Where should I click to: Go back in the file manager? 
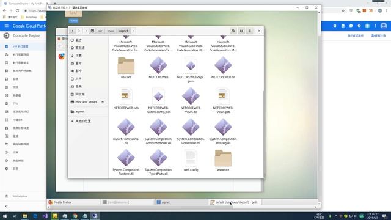(73, 31)
